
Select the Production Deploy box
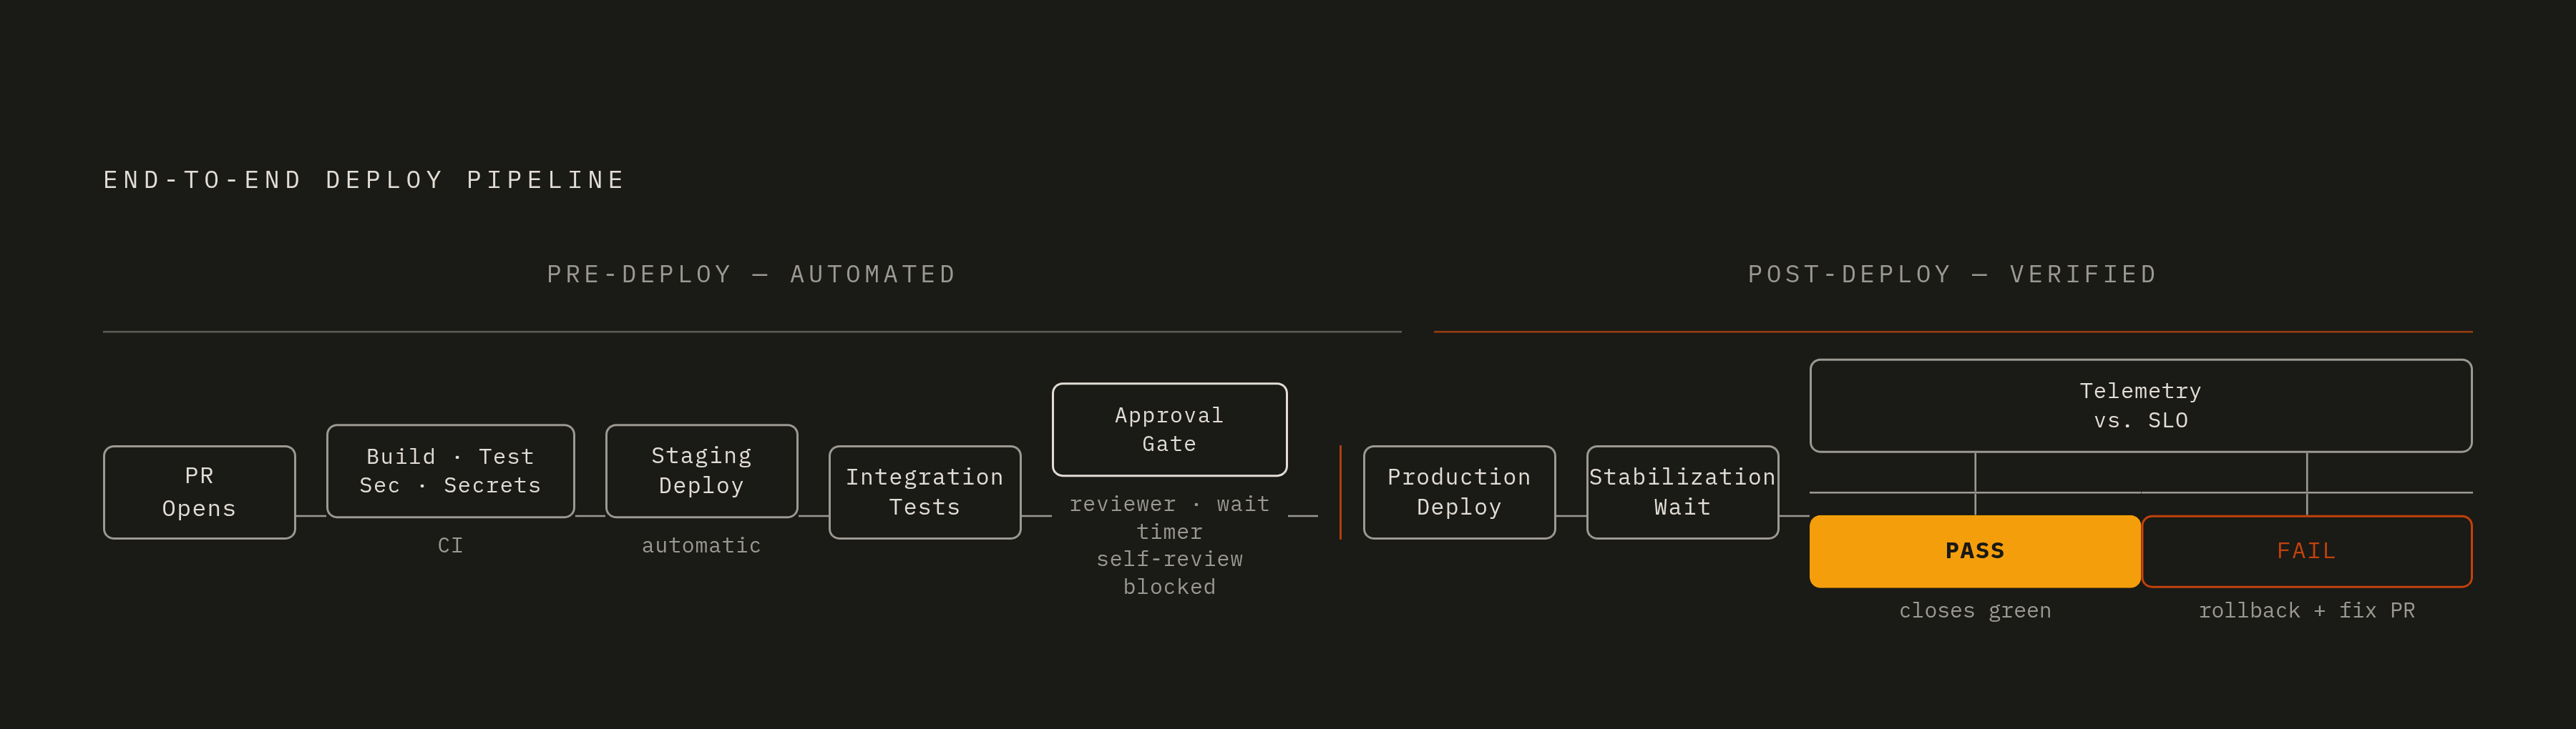click(x=1459, y=492)
